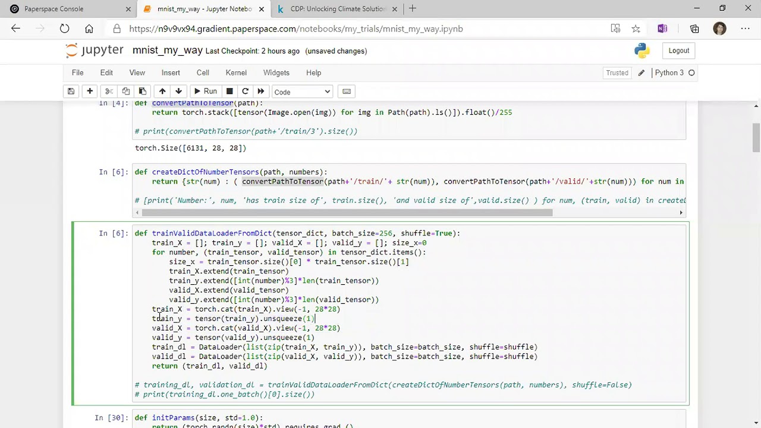Close the Paperspace Console tab
Viewport: 761px width, 428px height.
click(128, 9)
